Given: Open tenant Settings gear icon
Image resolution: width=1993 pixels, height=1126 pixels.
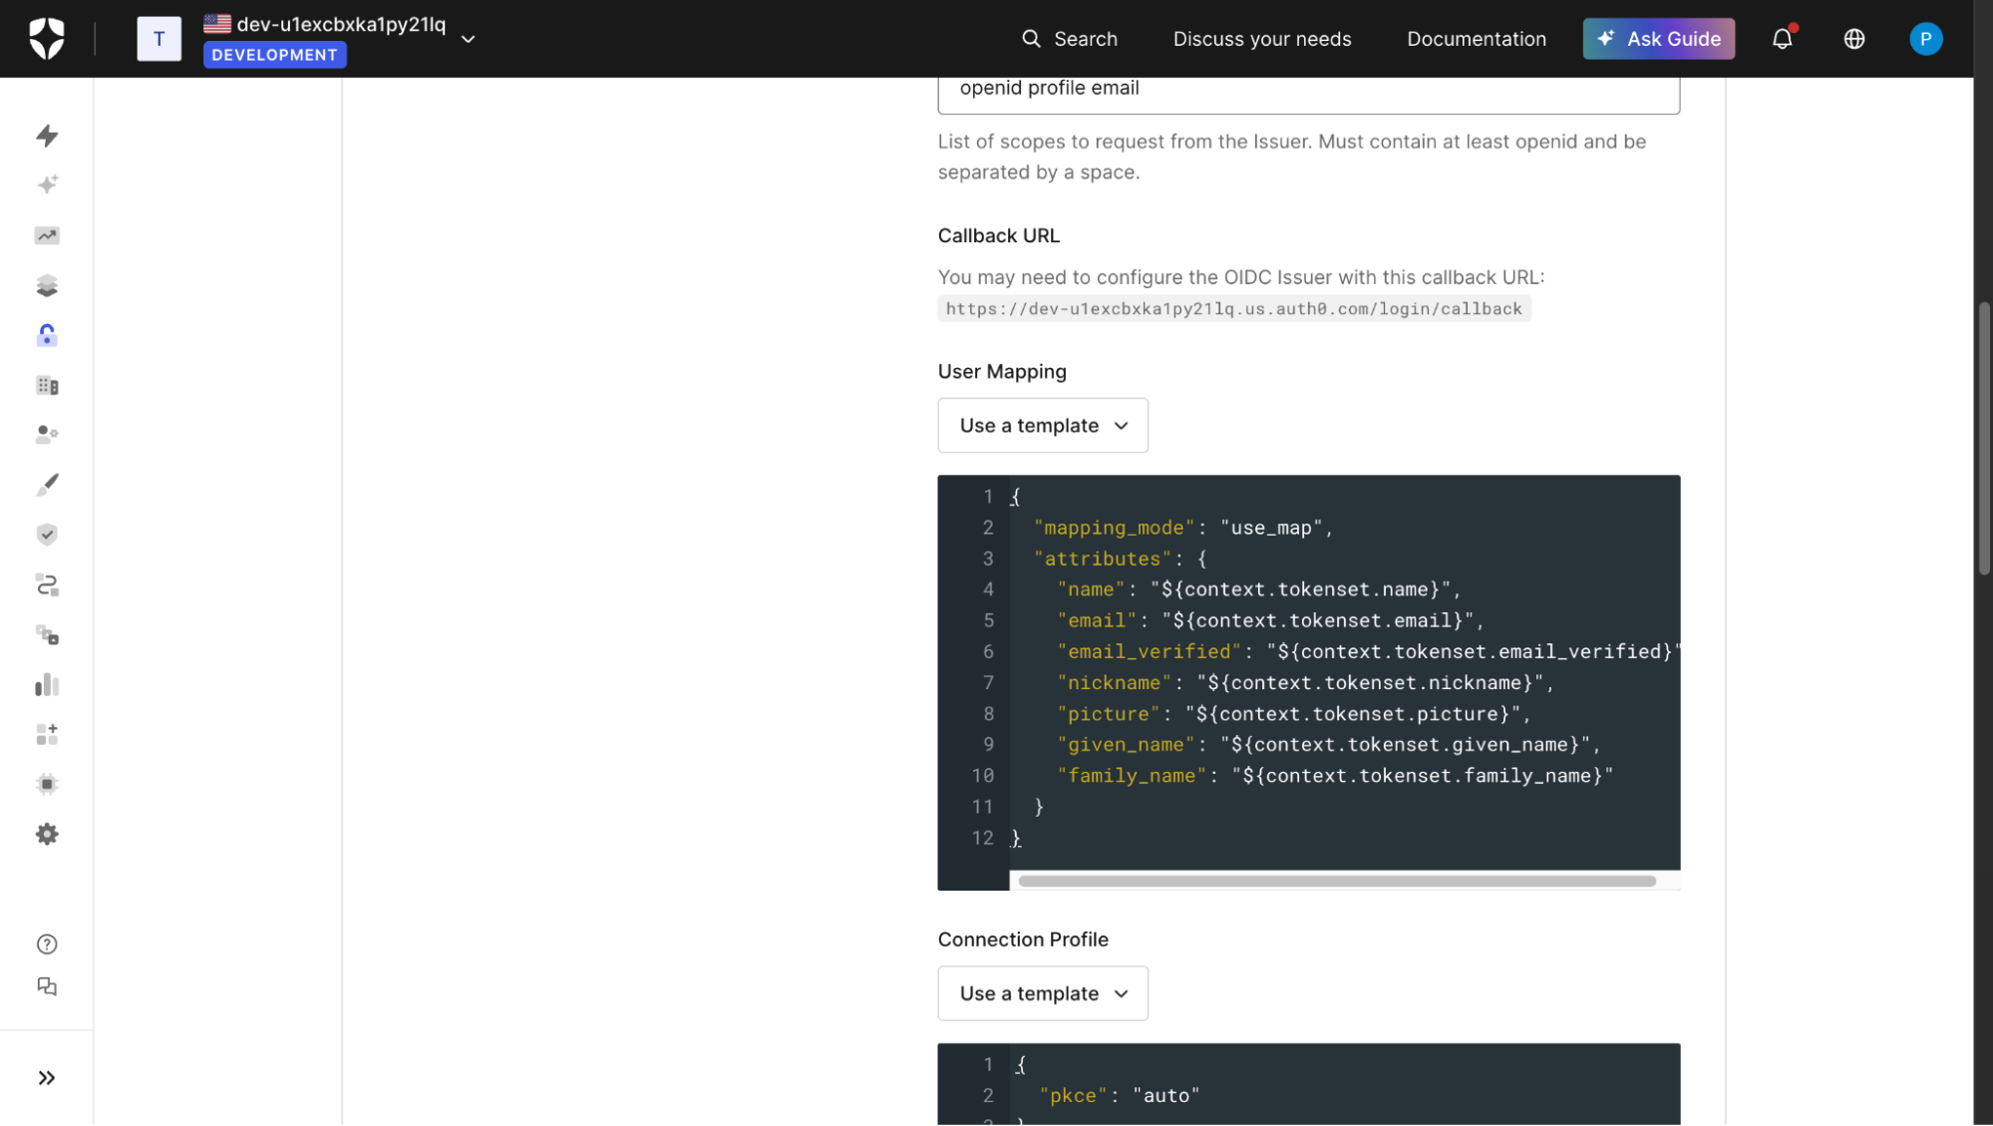Looking at the screenshot, I should 47,835.
